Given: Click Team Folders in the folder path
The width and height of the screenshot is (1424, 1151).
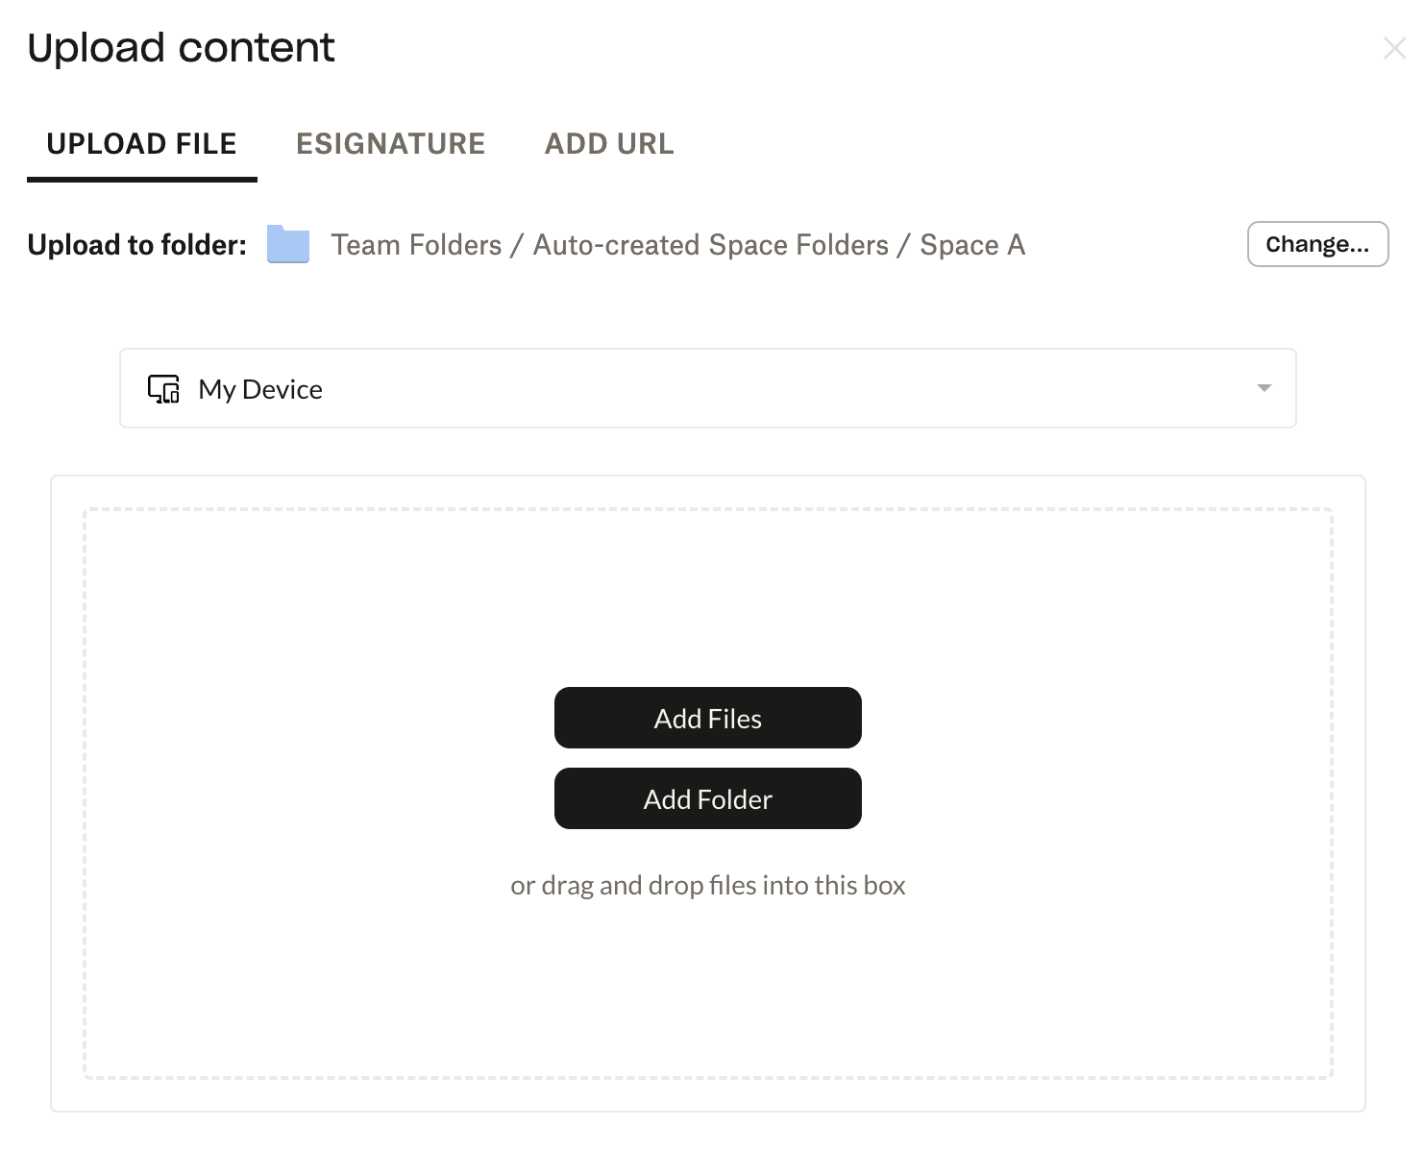Looking at the screenshot, I should tap(416, 245).
